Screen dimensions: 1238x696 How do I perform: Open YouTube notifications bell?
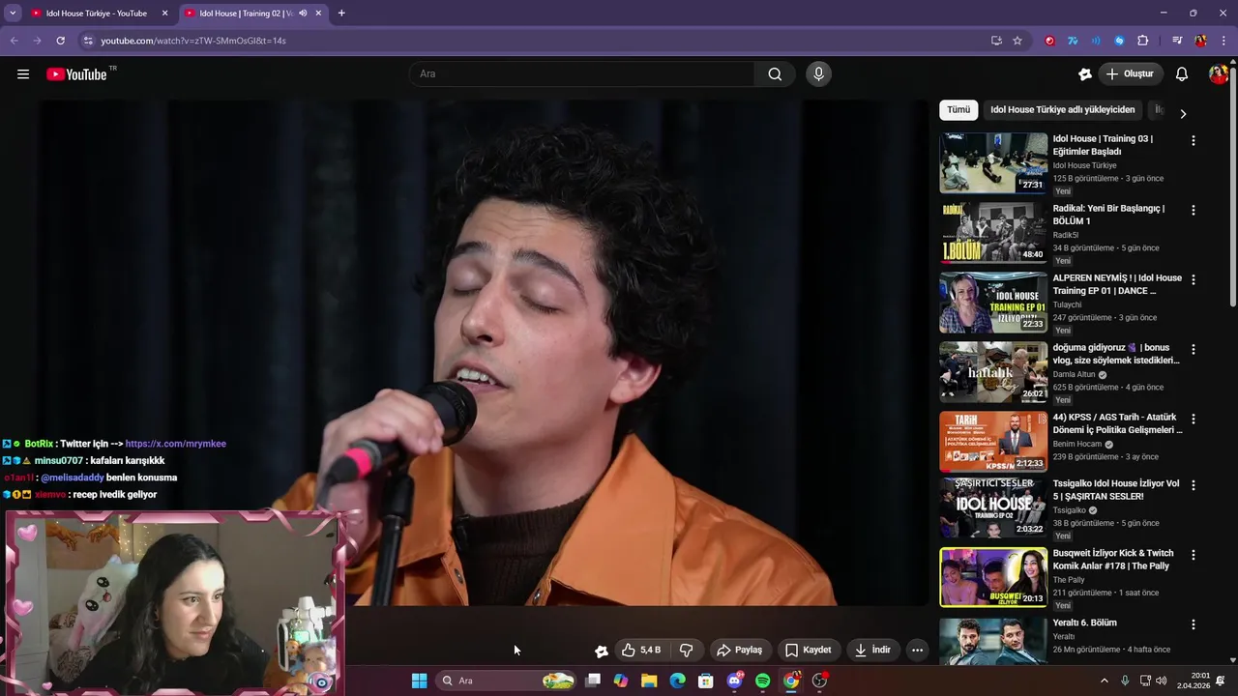[1182, 74]
